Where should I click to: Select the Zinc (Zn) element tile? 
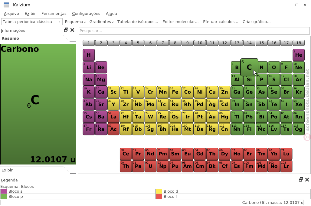pos(224,92)
